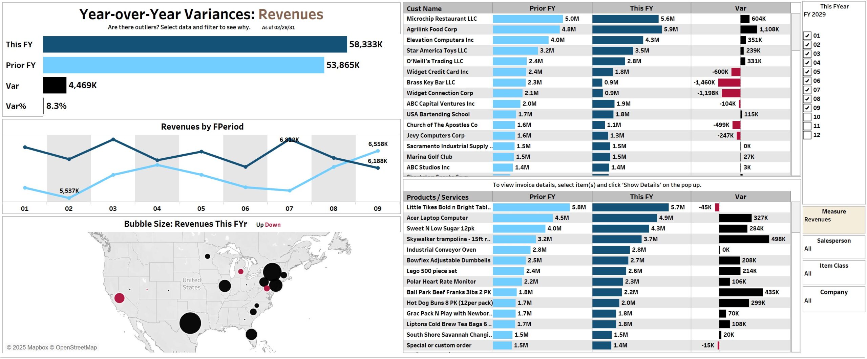The height and width of the screenshot is (359, 867).
Task: Check the period 12 checkbox
Action: point(807,135)
